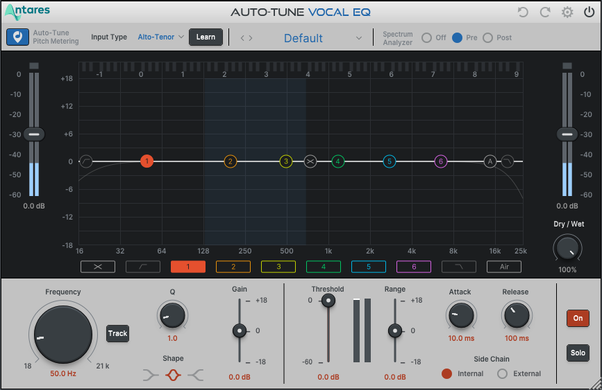Screen dimensions: 602x390
Task: Click the Threshold slider handle
Action: 328,301
